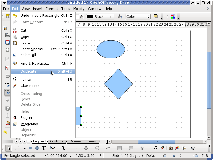Expand the rotate effects dropdown arrow
Viewport: 213px width, 160px height.
click(x=198, y=148)
